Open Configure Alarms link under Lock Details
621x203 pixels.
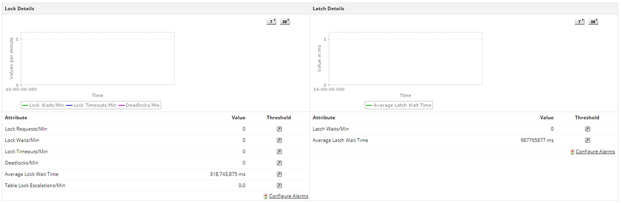click(x=288, y=196)
